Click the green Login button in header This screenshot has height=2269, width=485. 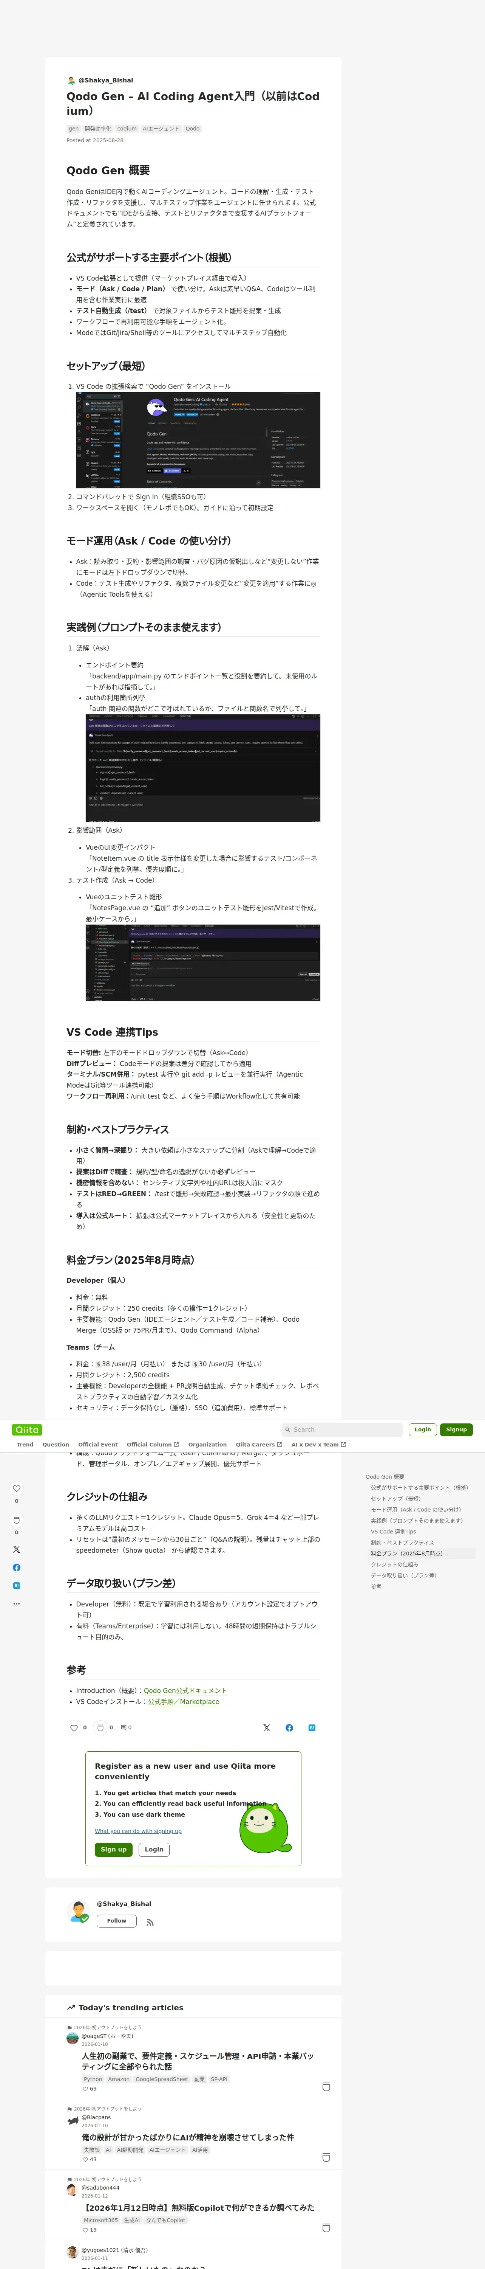(423, 1429)
